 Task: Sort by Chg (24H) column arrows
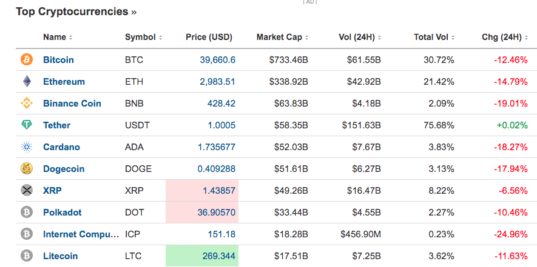(526, 38)
